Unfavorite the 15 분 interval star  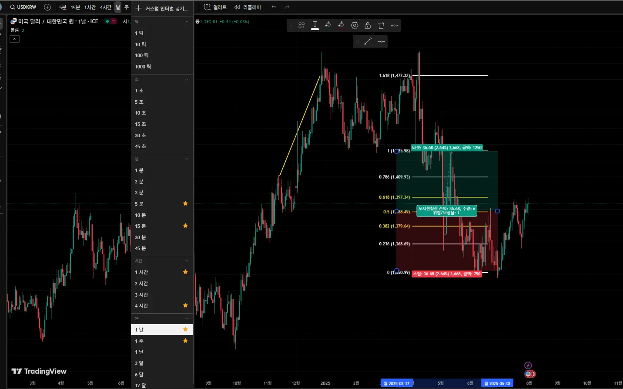185,226
